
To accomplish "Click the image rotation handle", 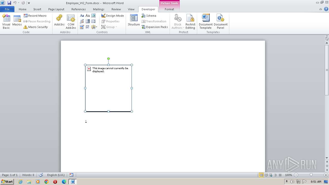I will pos(108,59).
